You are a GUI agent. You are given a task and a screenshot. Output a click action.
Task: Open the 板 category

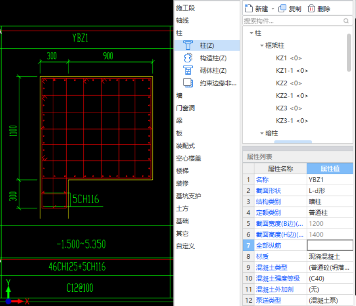179,133
